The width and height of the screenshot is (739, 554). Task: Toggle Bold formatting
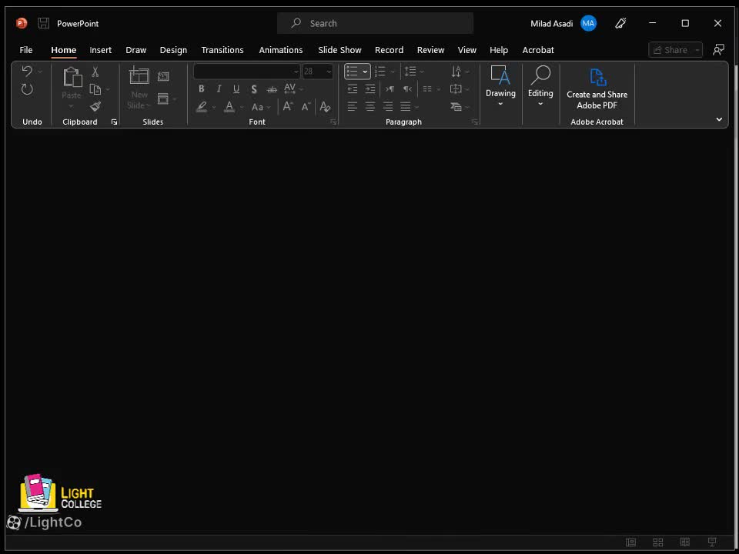[202, 89]
